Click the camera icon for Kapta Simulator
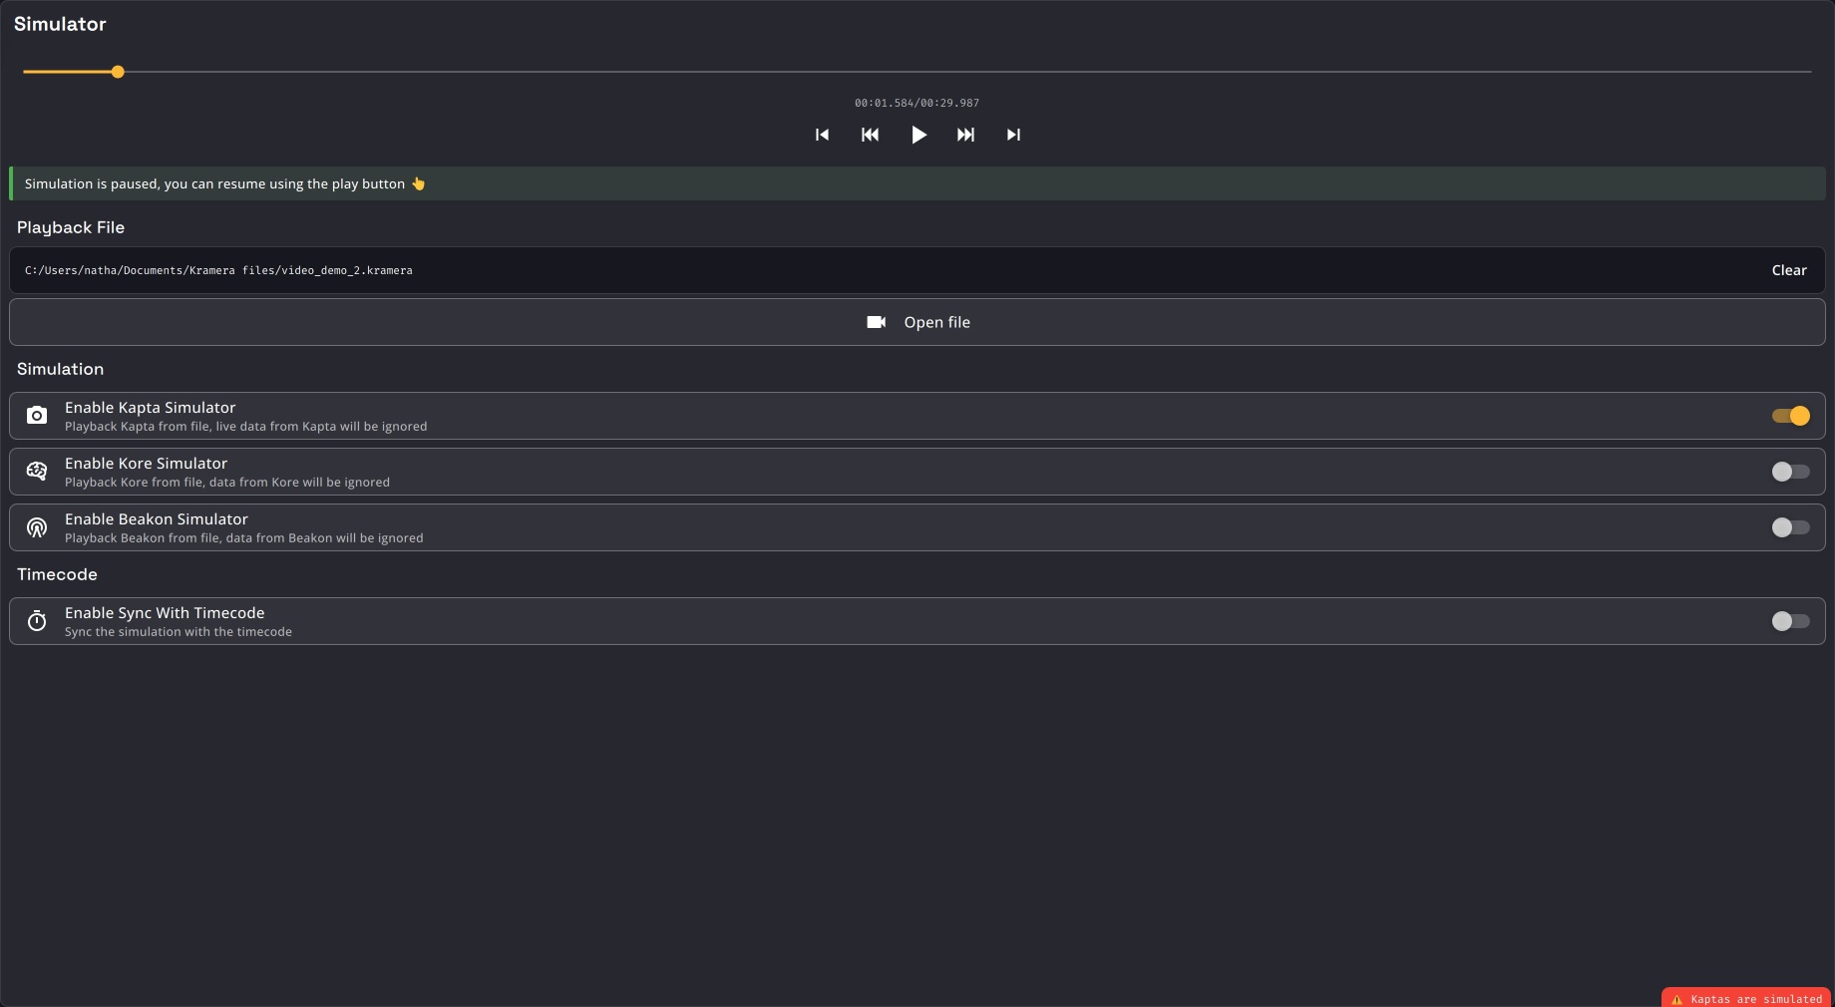This screenshot has width=1835, height=1007. 37,416
